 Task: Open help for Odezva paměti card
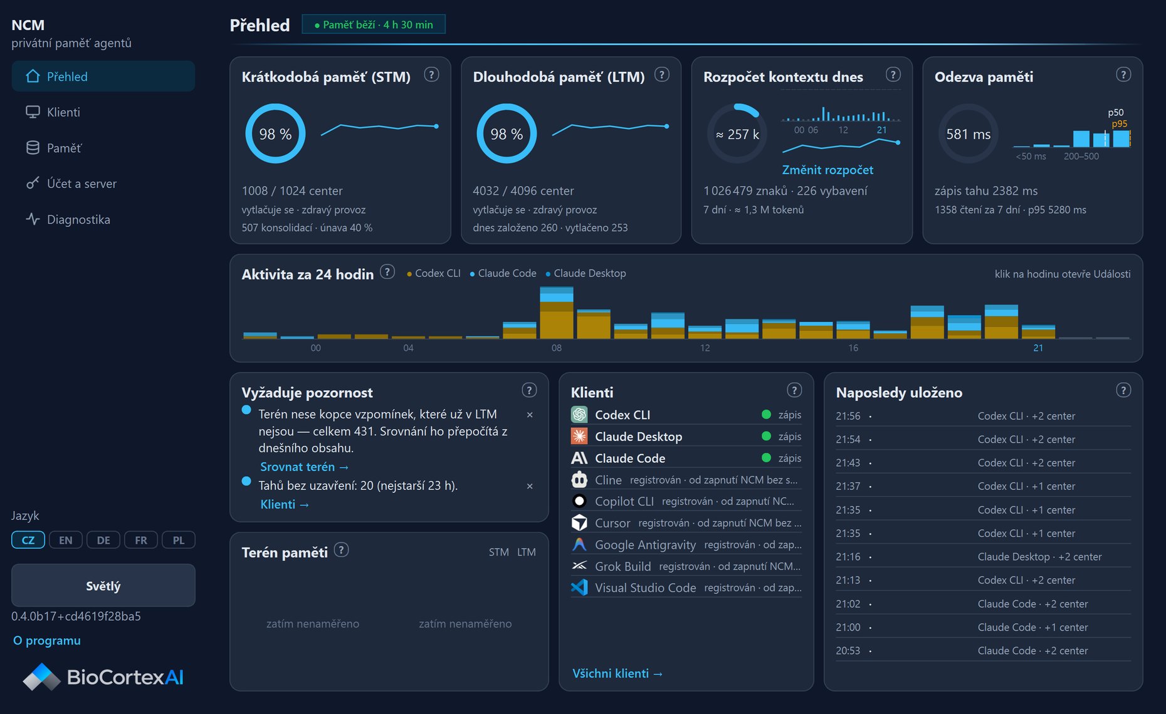pos(1123,75)
